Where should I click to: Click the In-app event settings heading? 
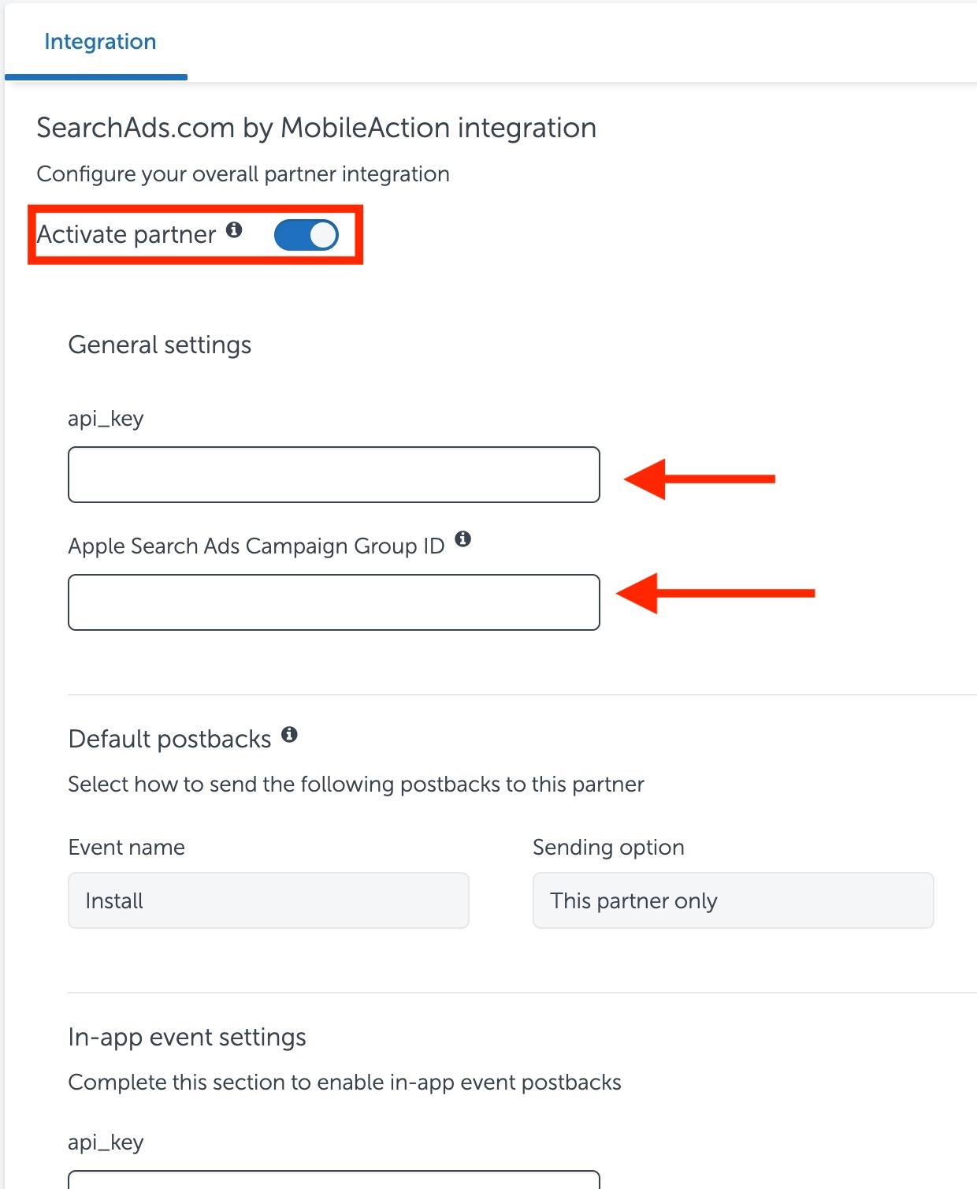188,1037
